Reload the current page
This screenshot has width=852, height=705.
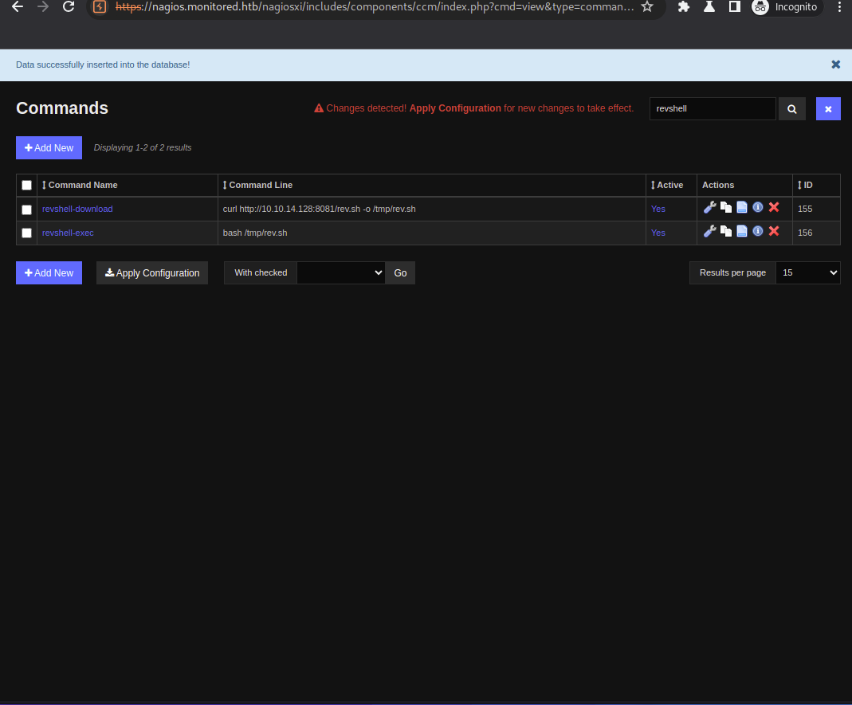pyautogui.click(x=69, y=7)
